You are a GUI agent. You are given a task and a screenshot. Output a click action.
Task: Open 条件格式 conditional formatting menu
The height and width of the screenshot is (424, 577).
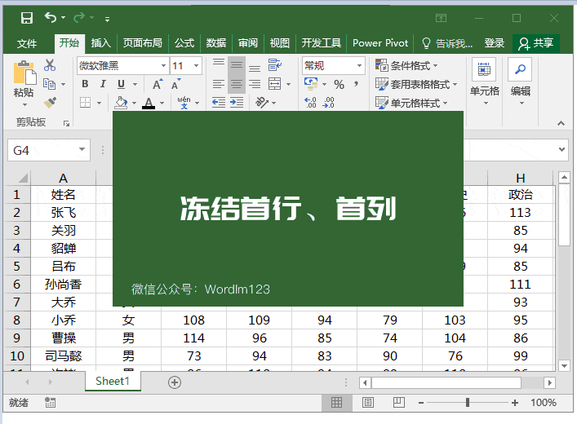tap(407, 65)
